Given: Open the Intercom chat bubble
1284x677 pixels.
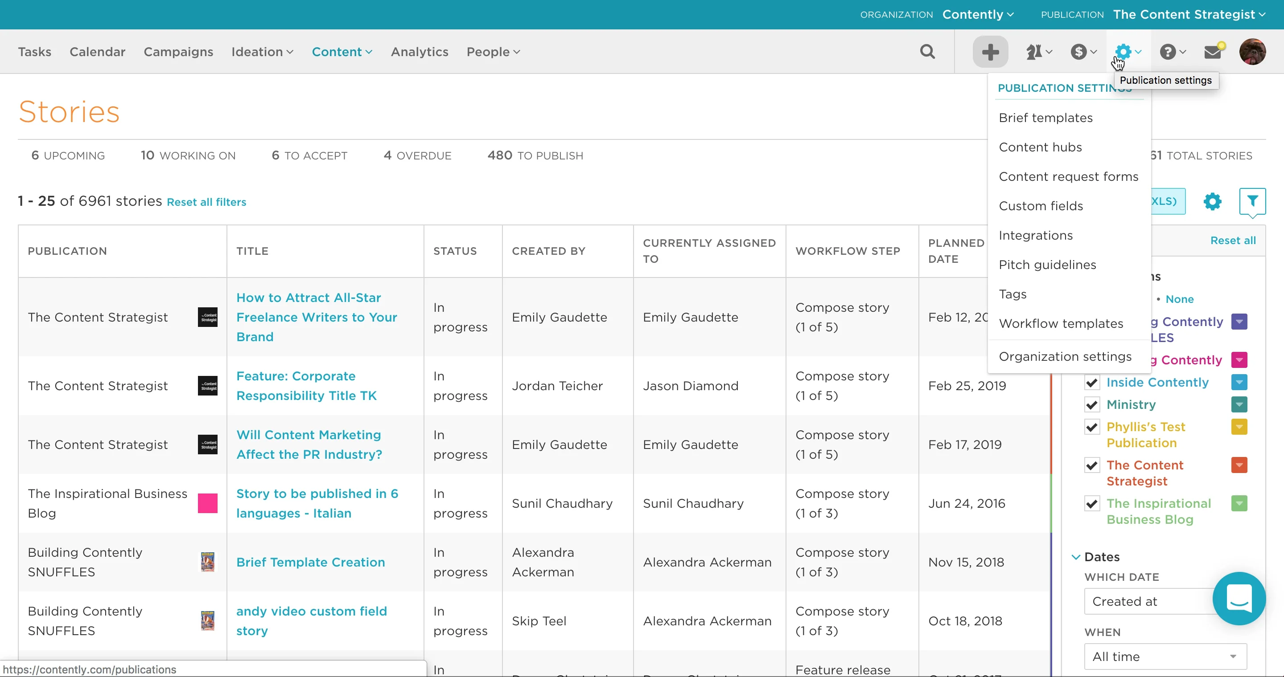Looking at the screenshot, I should [1239, 598].
